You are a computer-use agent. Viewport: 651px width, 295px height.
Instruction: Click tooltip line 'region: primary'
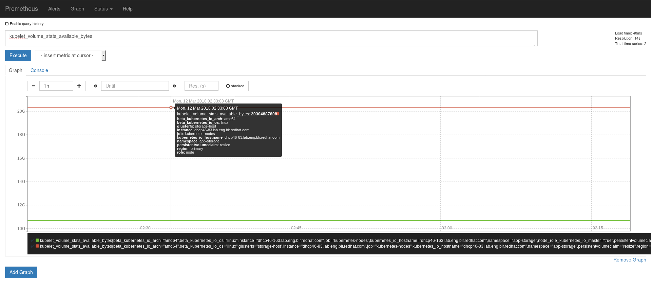pyautogui.click(x=190, y=149)
